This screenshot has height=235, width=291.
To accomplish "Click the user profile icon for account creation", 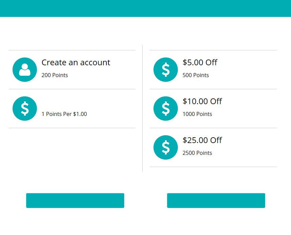I will click(x=25, y=70).
